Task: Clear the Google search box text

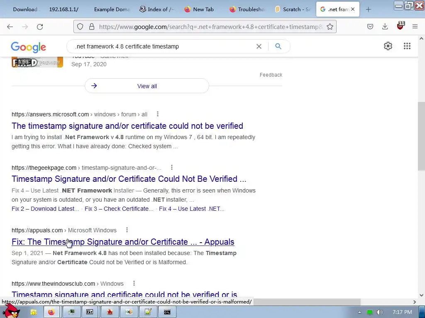Action: pos(259,46)
